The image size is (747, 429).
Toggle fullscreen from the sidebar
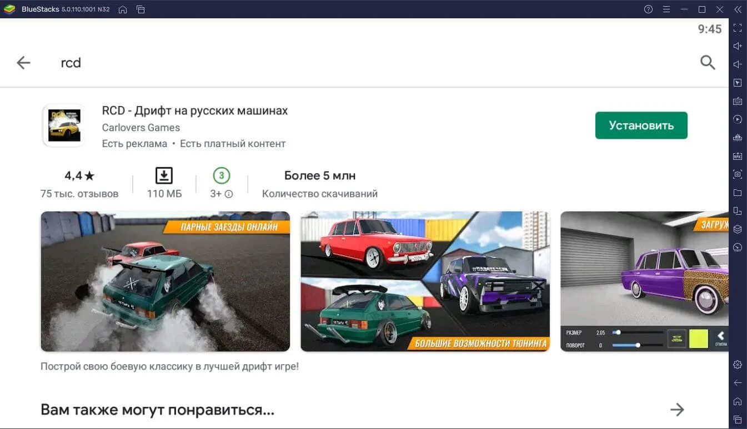pos(738,28)
